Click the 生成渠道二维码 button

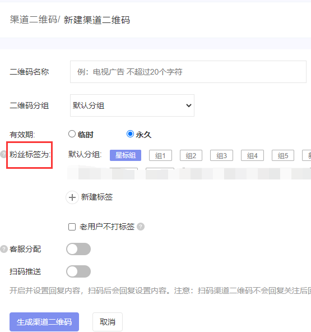pos(44,322)
